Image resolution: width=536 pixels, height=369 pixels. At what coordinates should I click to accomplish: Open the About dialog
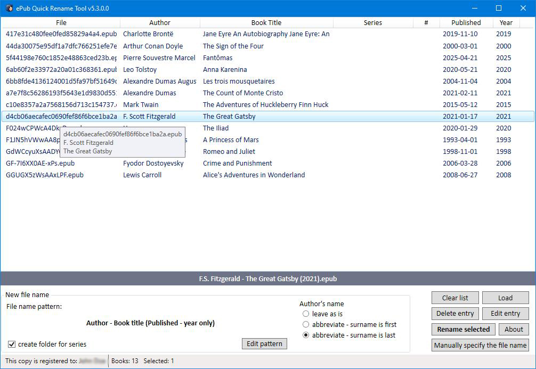click(x=514, y=330)
